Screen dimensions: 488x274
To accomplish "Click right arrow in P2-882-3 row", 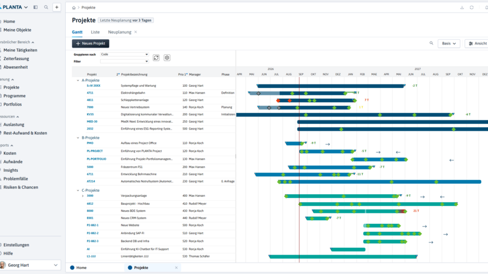I will pyautogui.click(x=431, y=242).
